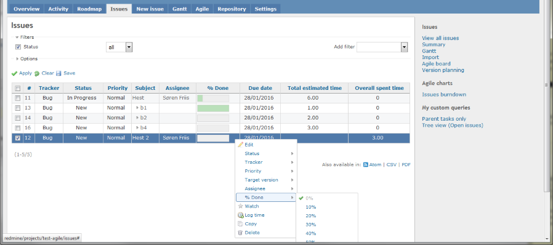Viewport: 553px width, 245px height.
Task: Expand the b1 subtask arrow
Action: point(137,108)
